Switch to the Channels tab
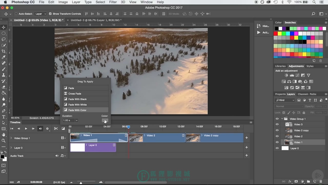328x185 pixels. coord(303,94)
